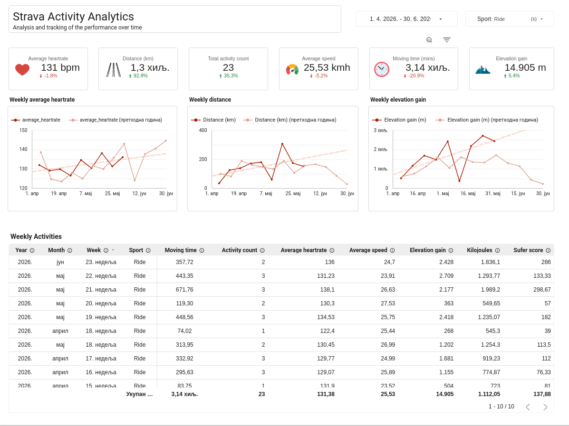Click info icon next to Month header
Screen dimensions: 569x426
pos(70,250)
